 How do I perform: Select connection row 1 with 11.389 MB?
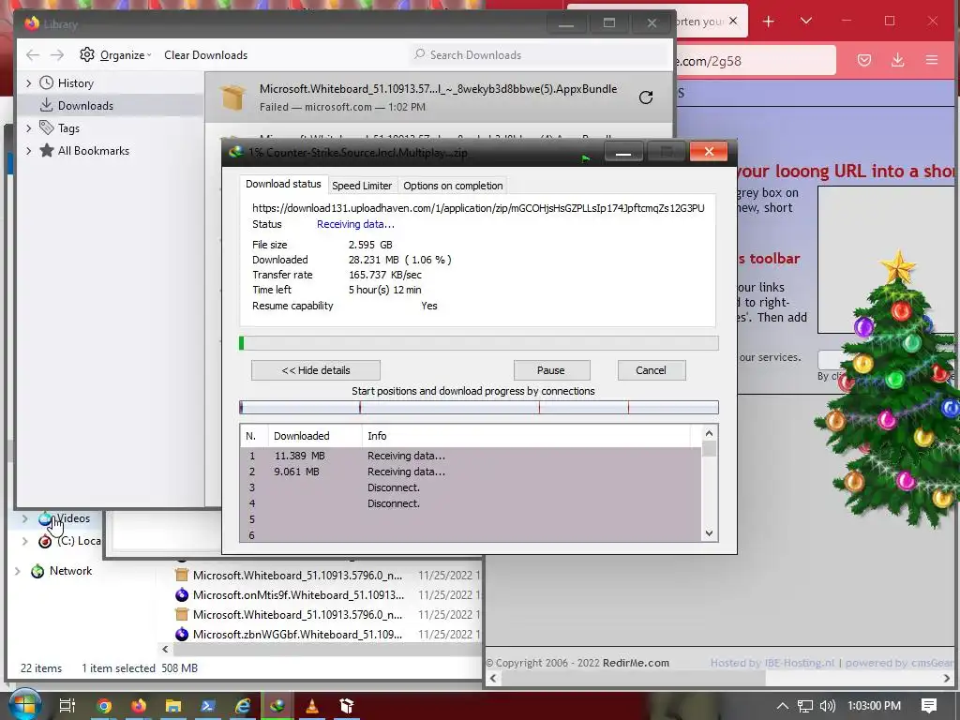(x=471, y=456)
